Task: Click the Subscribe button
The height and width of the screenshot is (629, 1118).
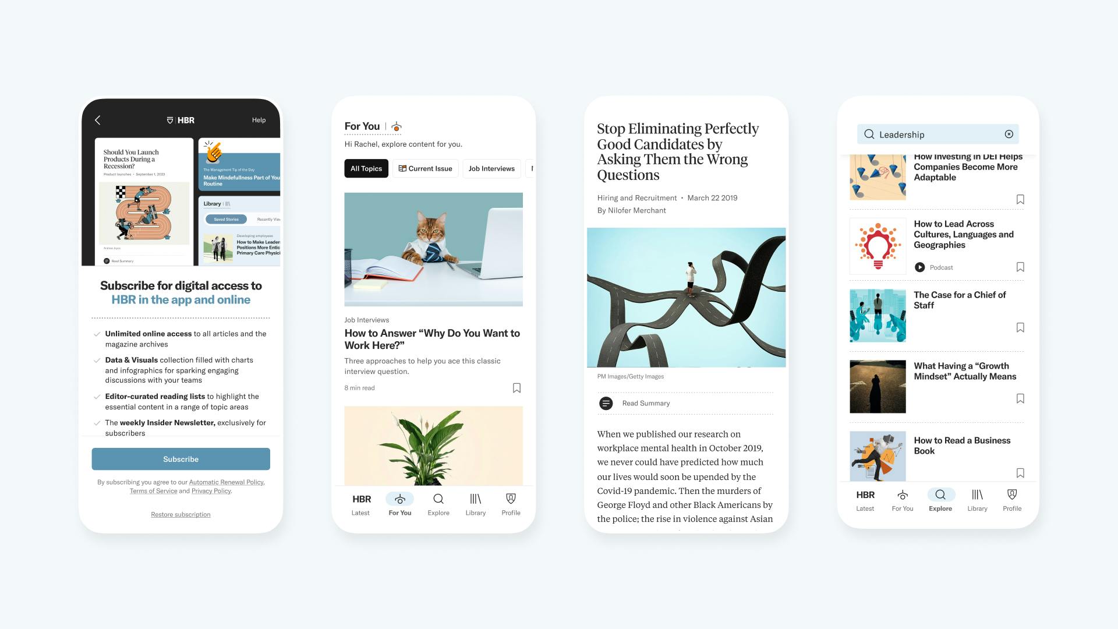Action: (x=181, y=458)
